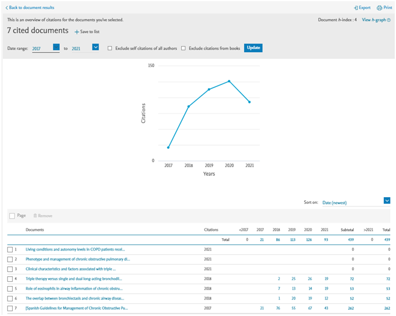The image size is (396, 316).
Task: Click the Remove trash icon
Action: pyautogui.click(x=35, y=216)
